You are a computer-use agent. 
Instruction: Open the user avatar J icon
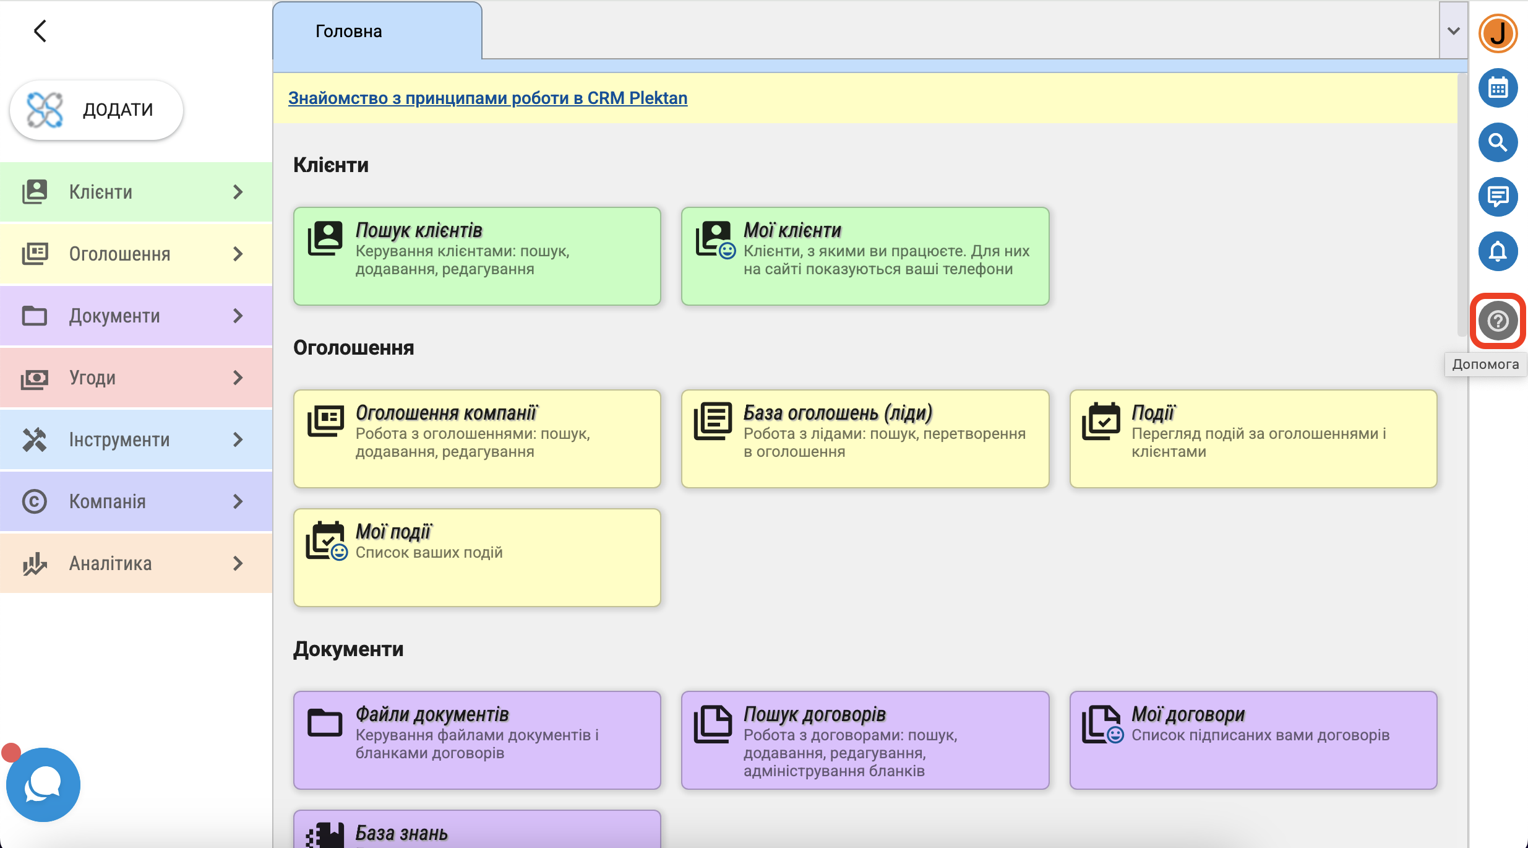point(1498,33)
